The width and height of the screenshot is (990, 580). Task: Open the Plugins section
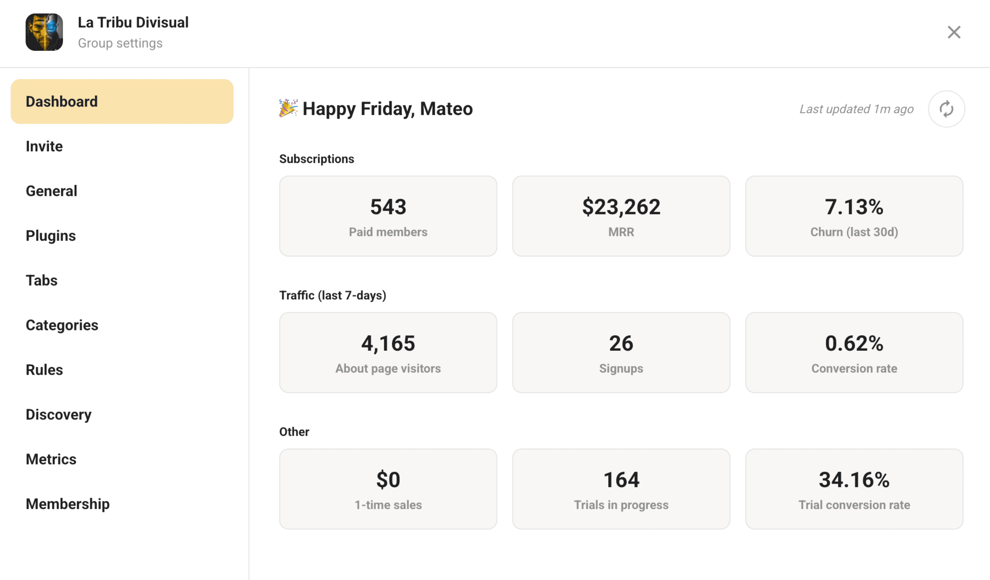tap(51, 236)
